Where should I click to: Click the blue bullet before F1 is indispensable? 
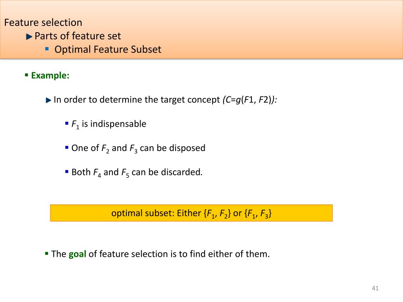pyautogui.click(x=67, y=123)
